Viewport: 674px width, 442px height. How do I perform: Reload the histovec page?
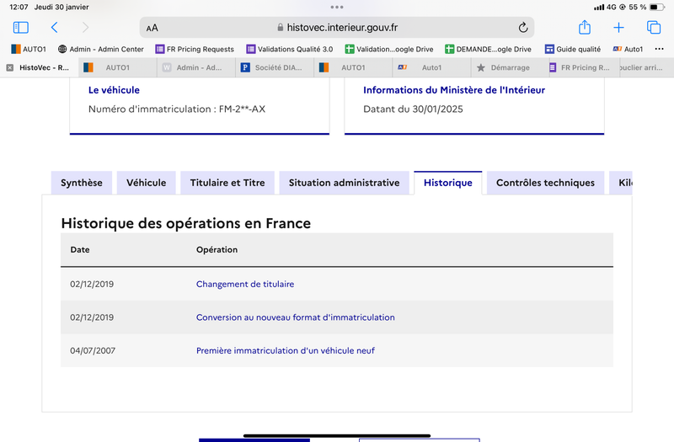[x=522, y=28]
